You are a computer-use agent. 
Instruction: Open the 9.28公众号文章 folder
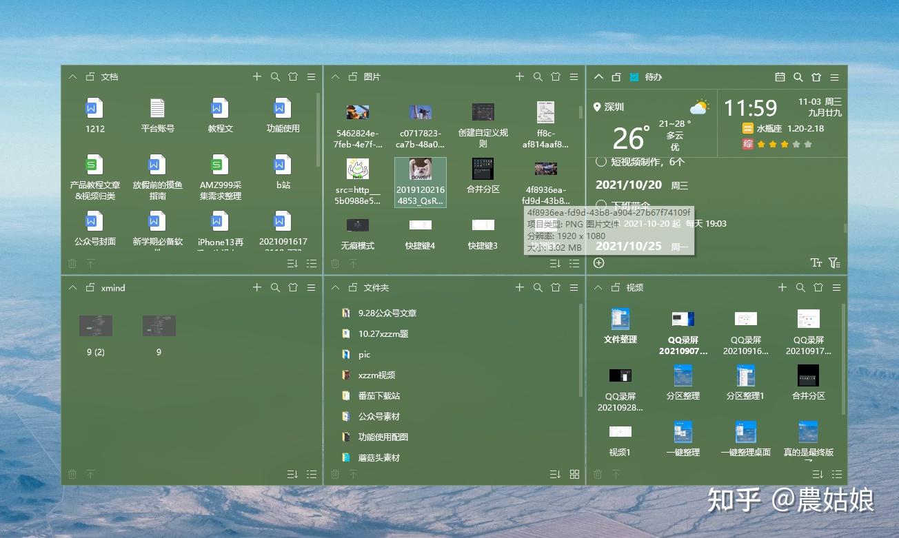click(379, 313)
